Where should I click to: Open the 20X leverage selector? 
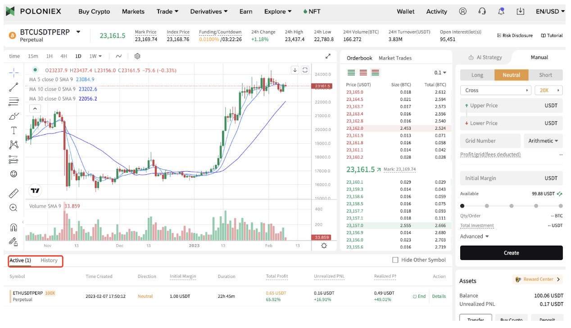pos(549,91)
